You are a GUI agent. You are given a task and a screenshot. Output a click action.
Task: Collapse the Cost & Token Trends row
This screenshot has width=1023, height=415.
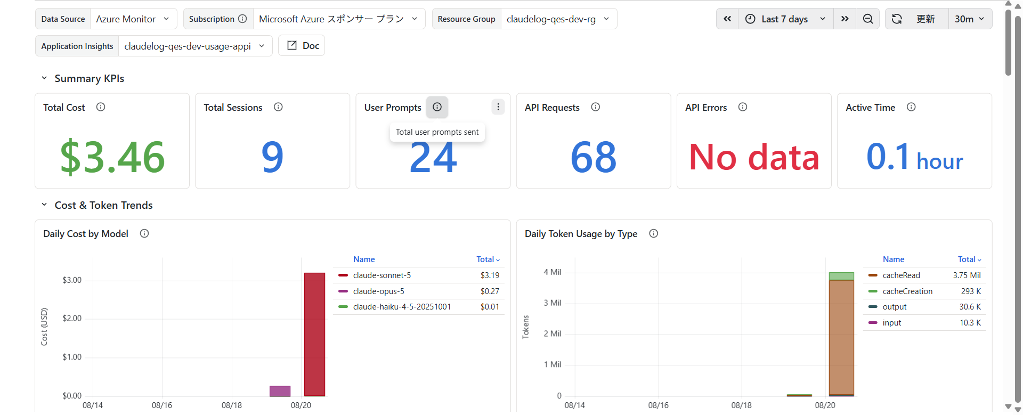point(44,205)
